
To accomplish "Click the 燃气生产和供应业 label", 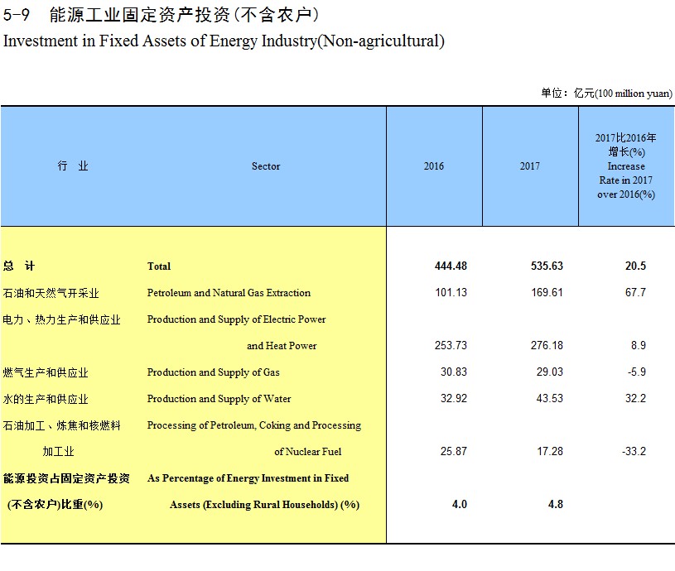I will point(46,372).
